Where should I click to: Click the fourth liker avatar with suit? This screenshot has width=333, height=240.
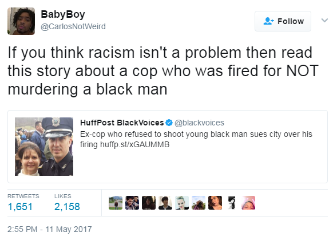[x=165, y=203]
